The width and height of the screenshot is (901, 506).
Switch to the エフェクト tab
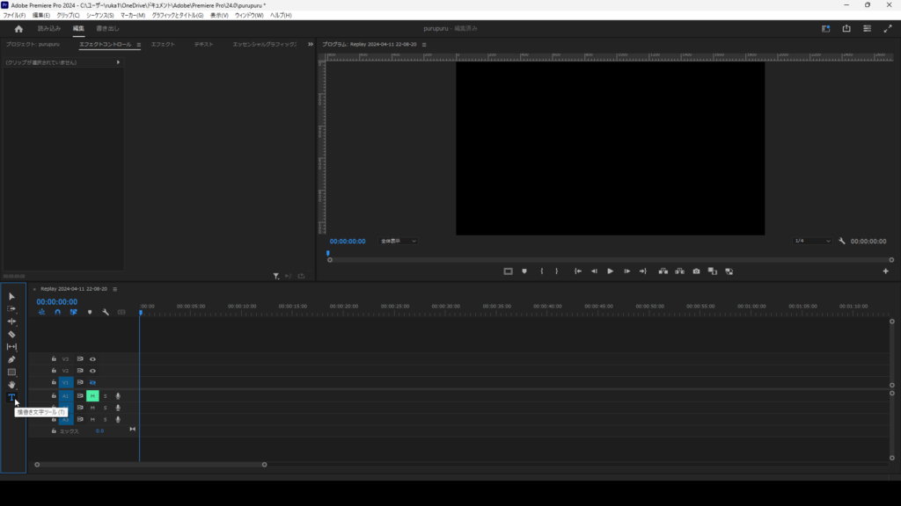(x=163, y=44)
